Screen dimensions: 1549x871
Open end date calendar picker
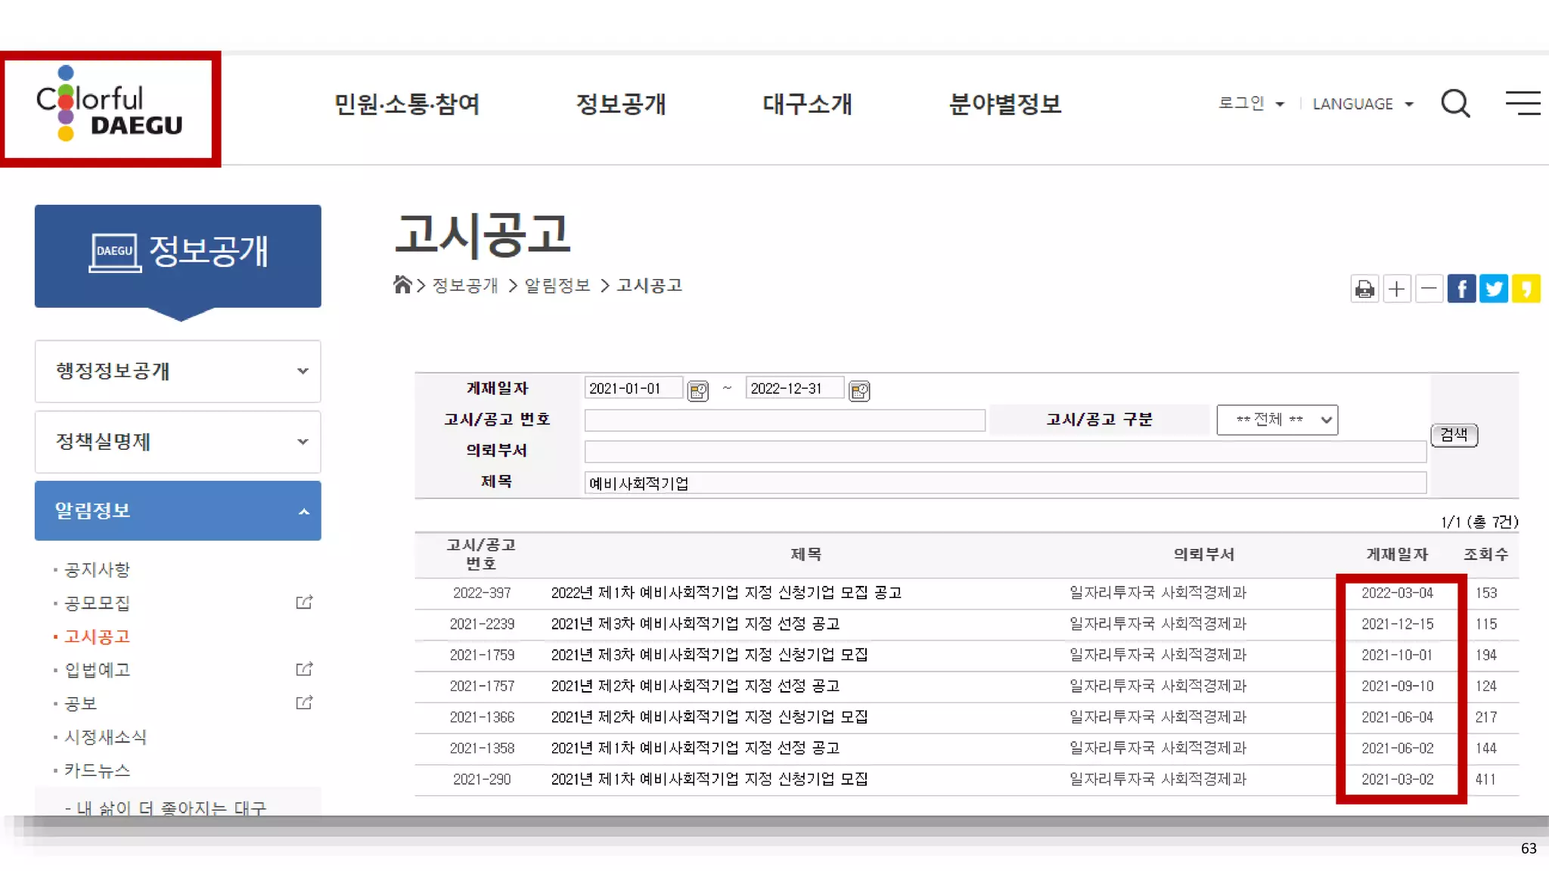pos(859,391)
